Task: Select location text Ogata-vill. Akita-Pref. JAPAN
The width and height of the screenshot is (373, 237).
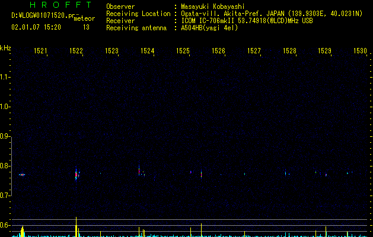Action: [232, 14]
